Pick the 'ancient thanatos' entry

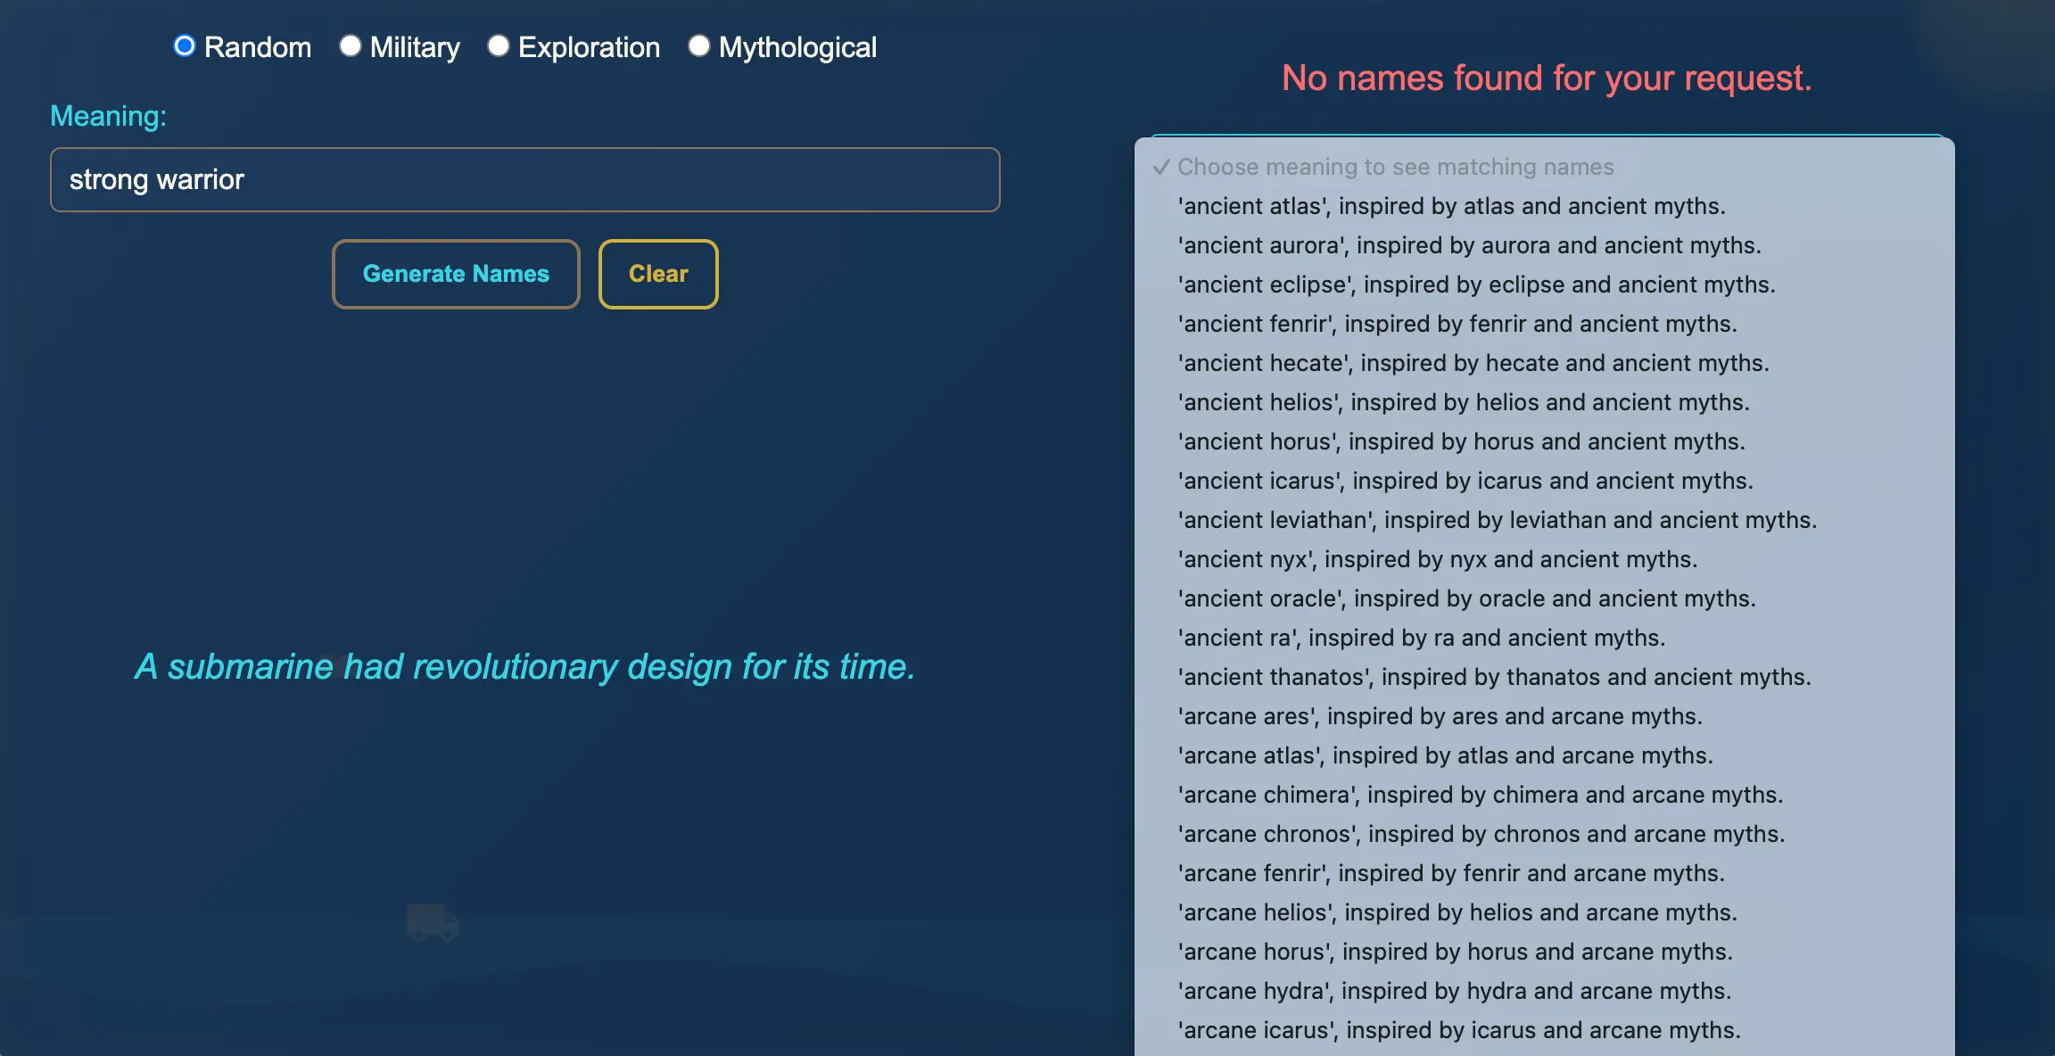1494,677
